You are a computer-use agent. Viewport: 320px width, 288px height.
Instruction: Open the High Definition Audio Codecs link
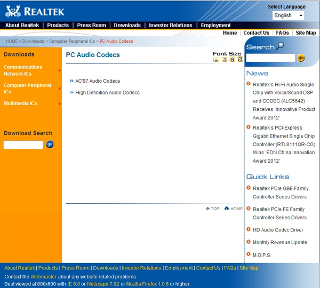coord(107,92)
